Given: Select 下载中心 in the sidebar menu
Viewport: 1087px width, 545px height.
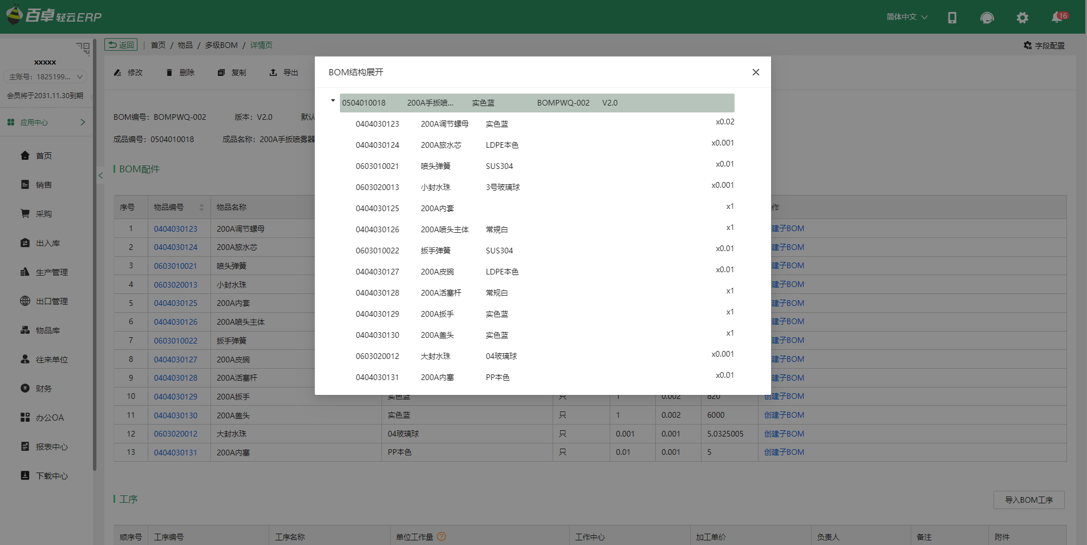Looking at the screenshot, I should click(52, 476).
